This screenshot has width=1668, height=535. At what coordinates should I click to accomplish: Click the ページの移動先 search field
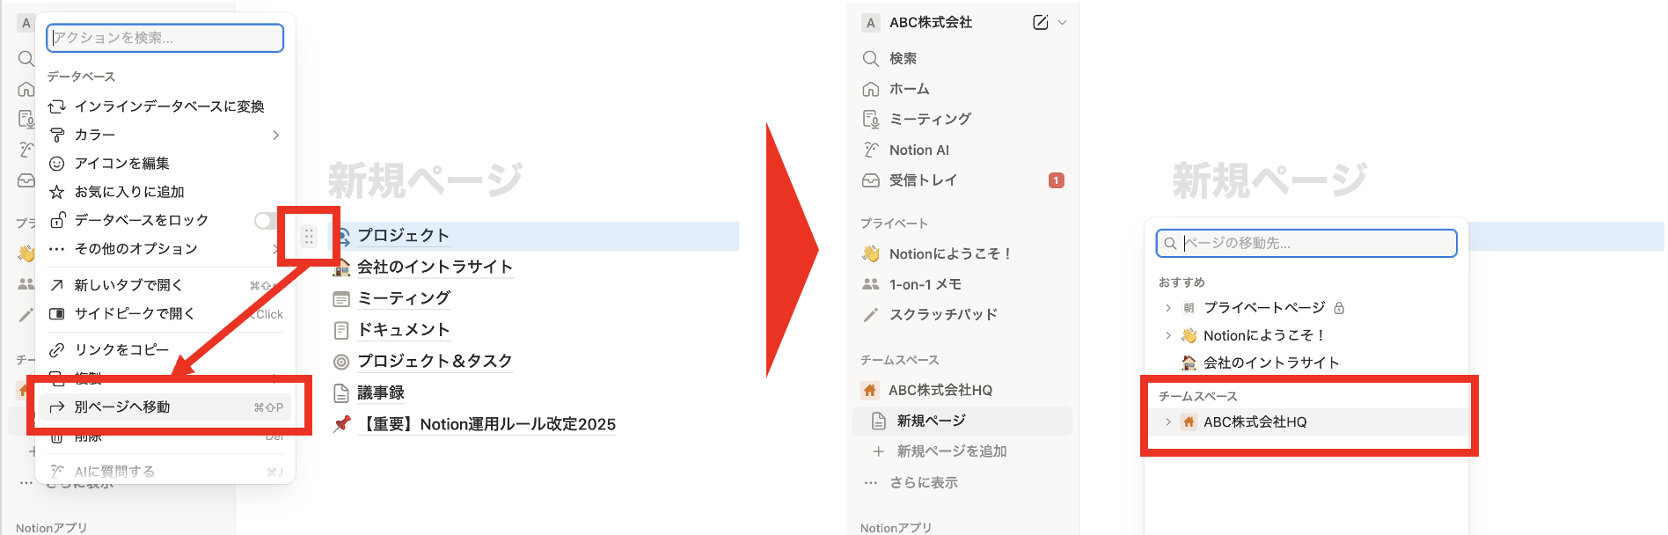1306,243
